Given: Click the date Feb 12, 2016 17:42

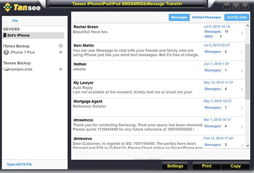Looking at the screenshot, I should click(x=218, y=138).
